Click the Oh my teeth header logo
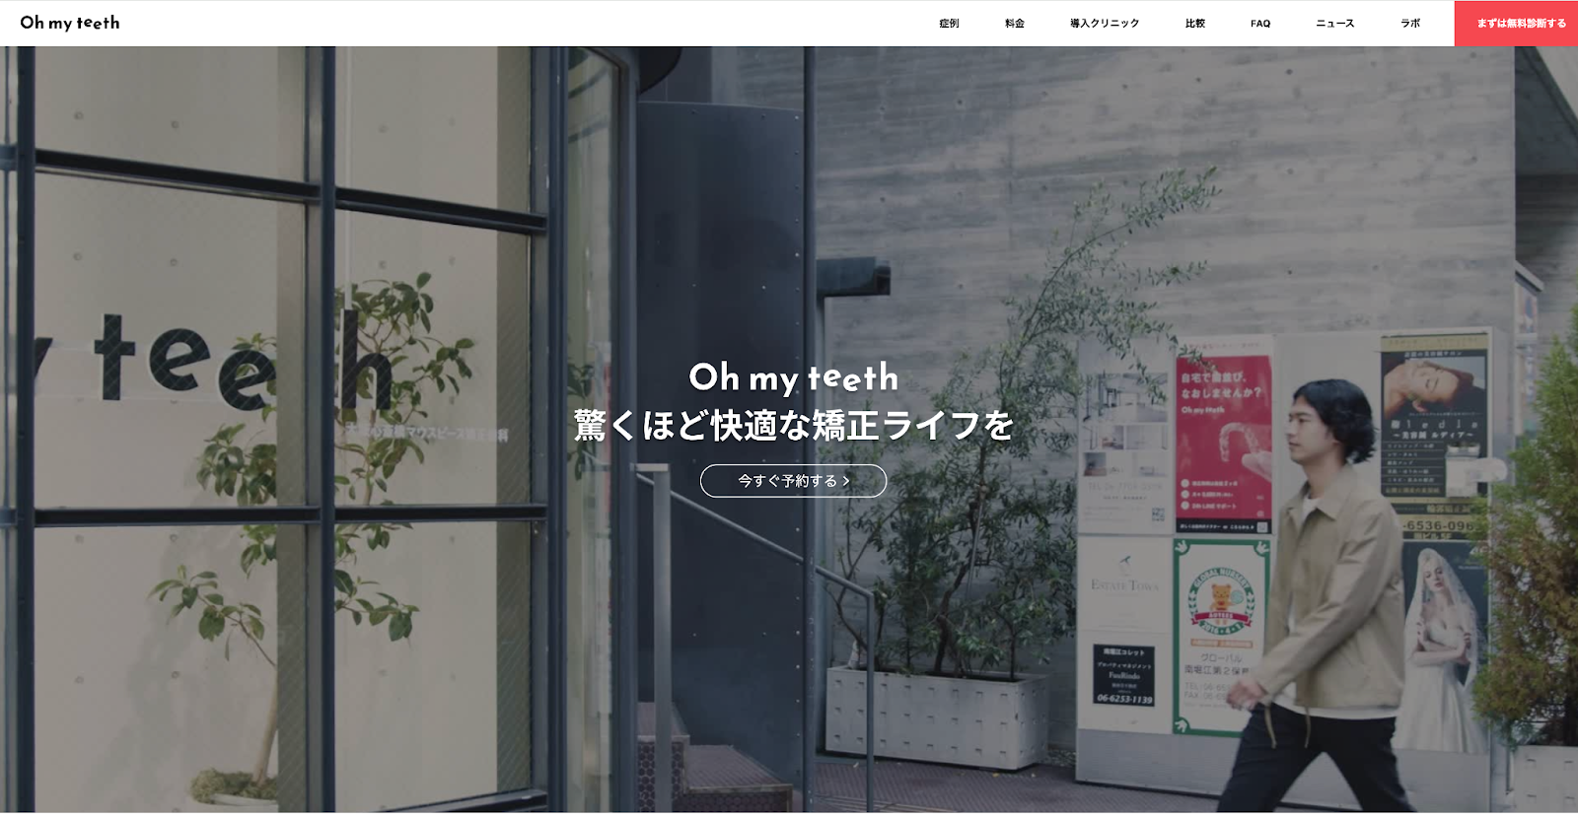 [x=70, y=23]
